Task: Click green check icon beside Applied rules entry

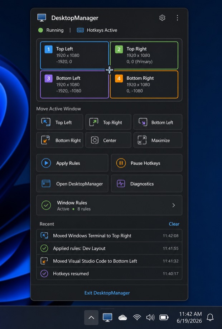Action: point(44,248)
